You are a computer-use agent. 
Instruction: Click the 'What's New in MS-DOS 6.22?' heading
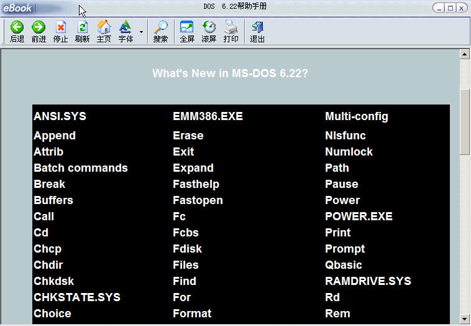click(230, 73)
